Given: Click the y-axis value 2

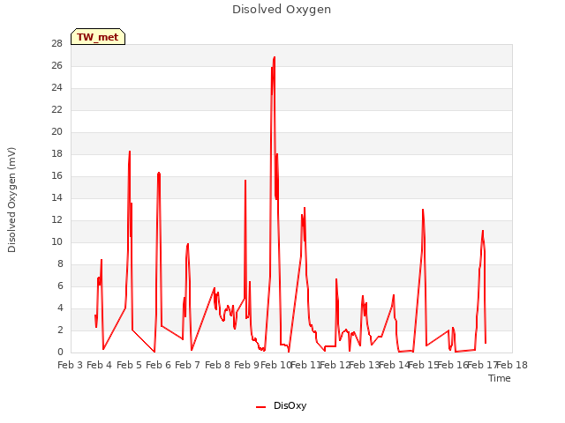Looking at the screenshot, I should (60, 330).
